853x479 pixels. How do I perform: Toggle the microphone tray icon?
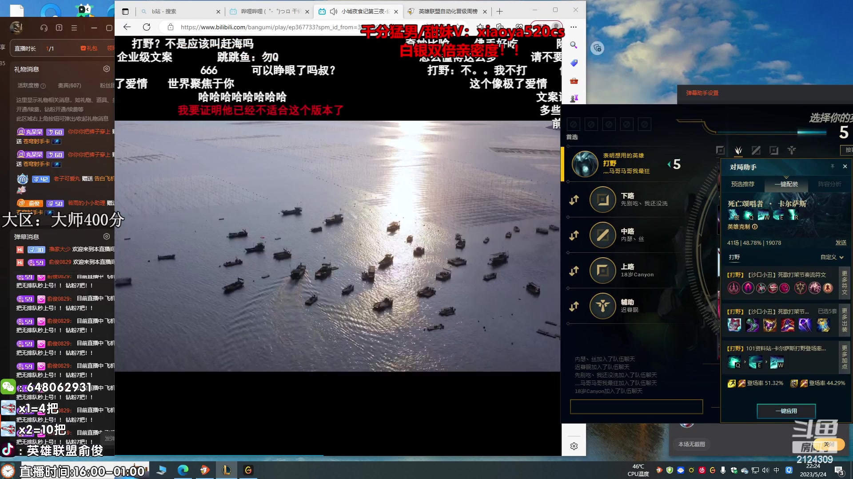tap(723, 470)
